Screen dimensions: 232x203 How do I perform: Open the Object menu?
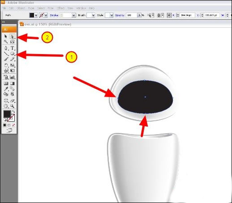[21, 8]
